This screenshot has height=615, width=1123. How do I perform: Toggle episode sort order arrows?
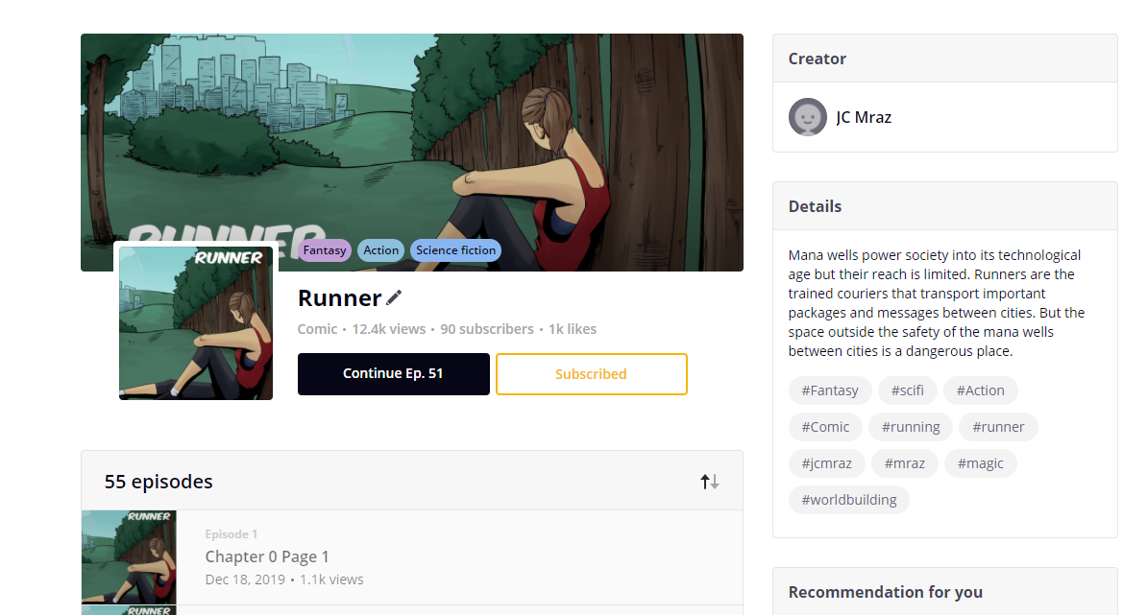point(709,482)
